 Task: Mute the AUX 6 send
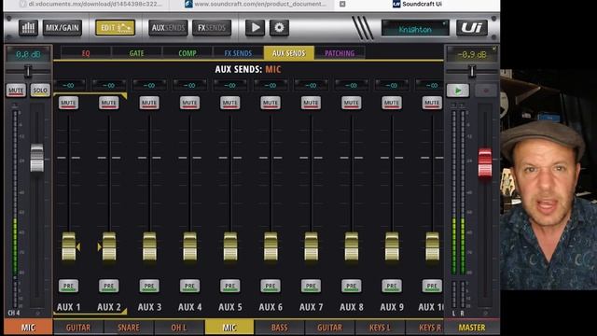point(271,103)
